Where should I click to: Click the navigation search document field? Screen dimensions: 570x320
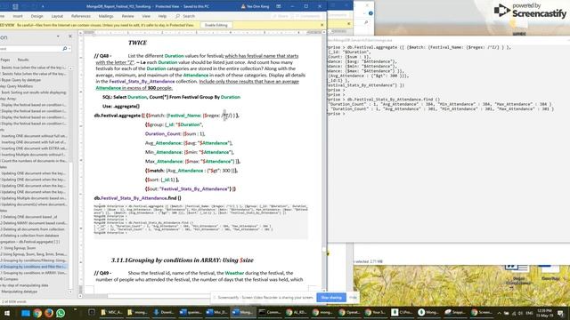click(31, 49)
